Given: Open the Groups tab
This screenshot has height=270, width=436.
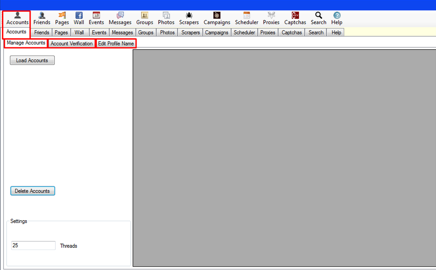Looking at the screenshot, I should point(146,32).
